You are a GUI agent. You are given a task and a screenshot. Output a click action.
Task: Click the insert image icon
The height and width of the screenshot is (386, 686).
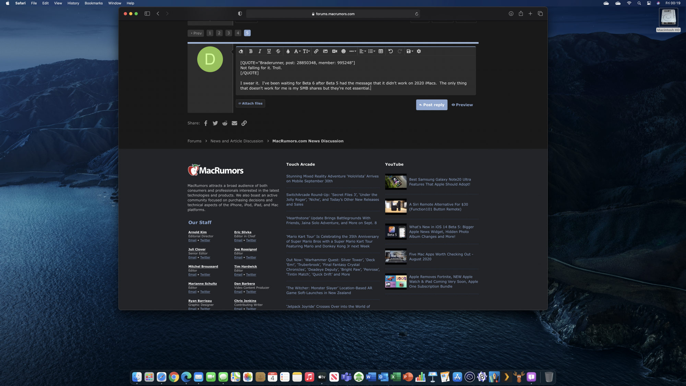pyautogui.click(x=325, y=51)
